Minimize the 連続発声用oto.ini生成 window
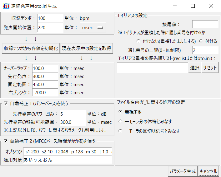The image size is (221, 177). coord(175,6)
